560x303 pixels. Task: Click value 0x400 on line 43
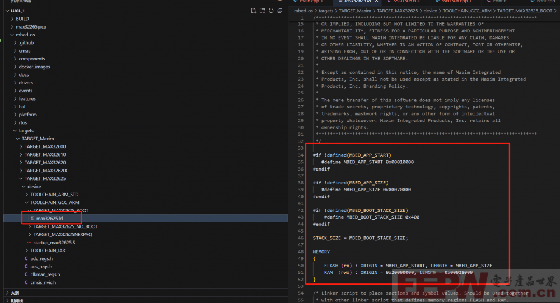click(413, 217)
